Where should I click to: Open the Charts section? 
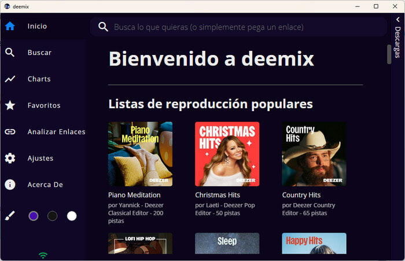click(39, 79)
